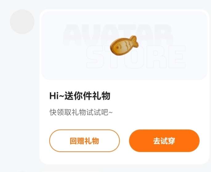This screenshot has width=211, height=172.
Task: Select the Hi~ greeting in the title
Action: [x=57, y=96]
